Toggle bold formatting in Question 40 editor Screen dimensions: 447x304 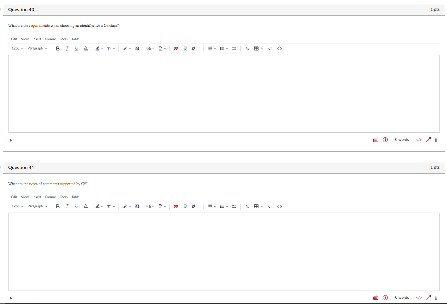(x=58, y=48)
